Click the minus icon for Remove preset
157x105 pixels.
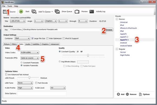pos(127,94)
